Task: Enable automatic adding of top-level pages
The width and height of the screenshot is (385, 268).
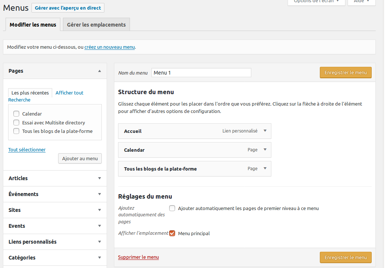Action: [172, 208]
